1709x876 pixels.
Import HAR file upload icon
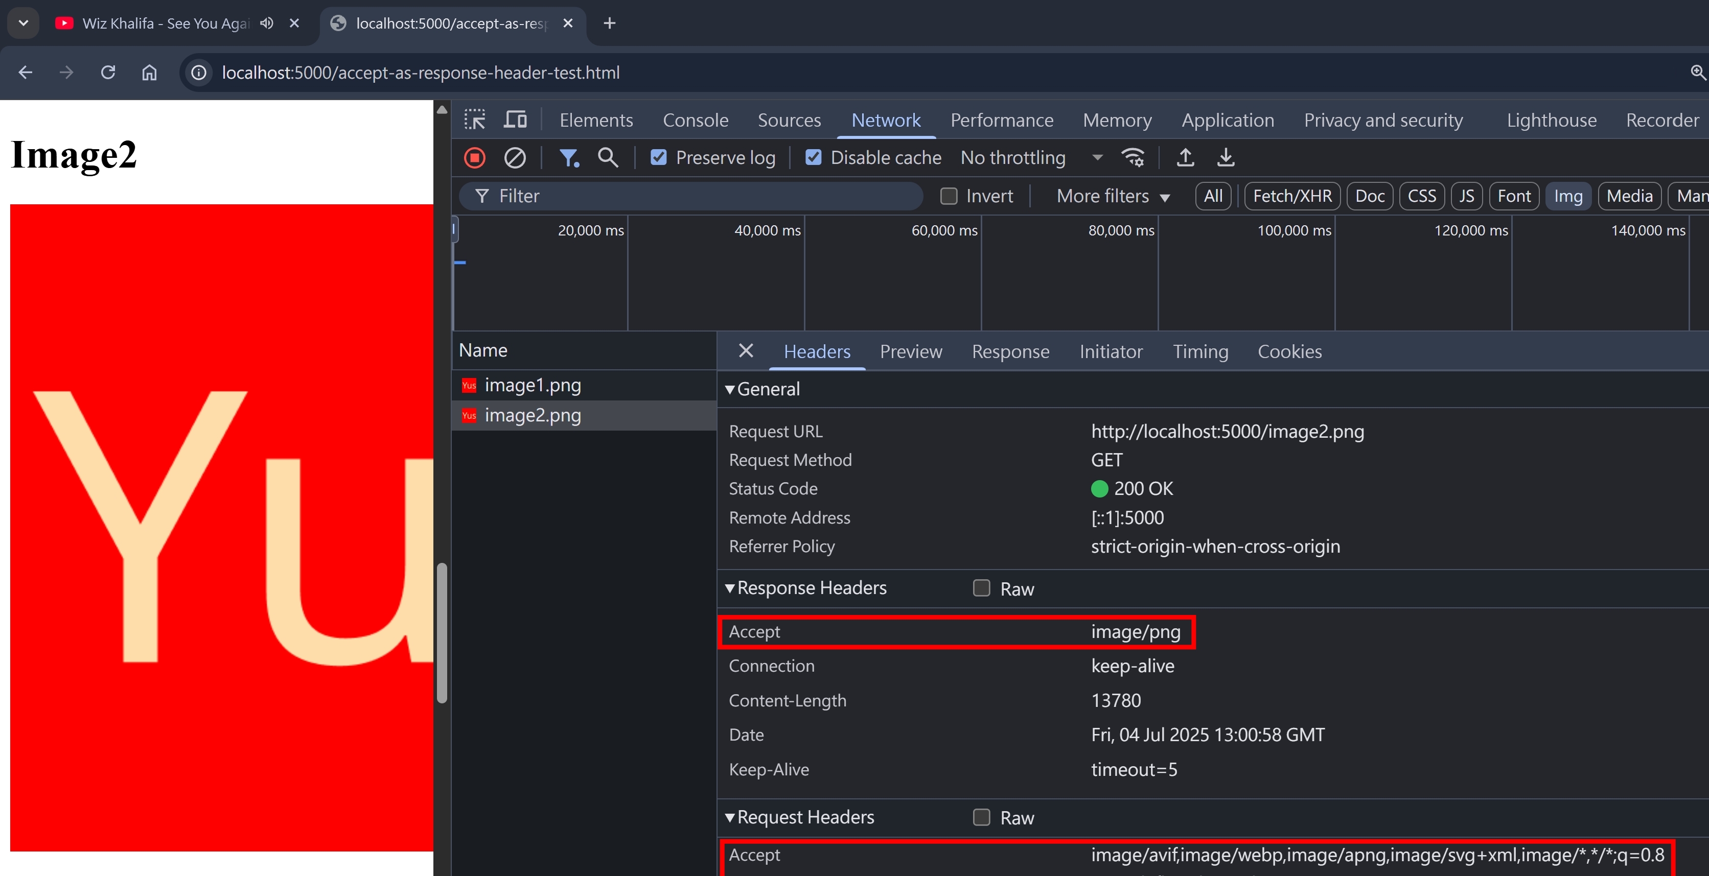pyautogui.click(x=1185, y=158)
